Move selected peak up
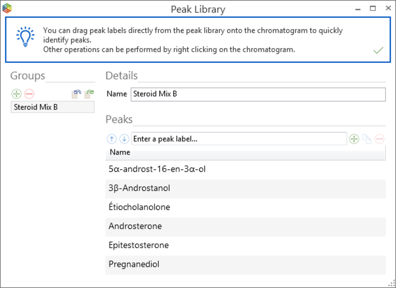 111,139
